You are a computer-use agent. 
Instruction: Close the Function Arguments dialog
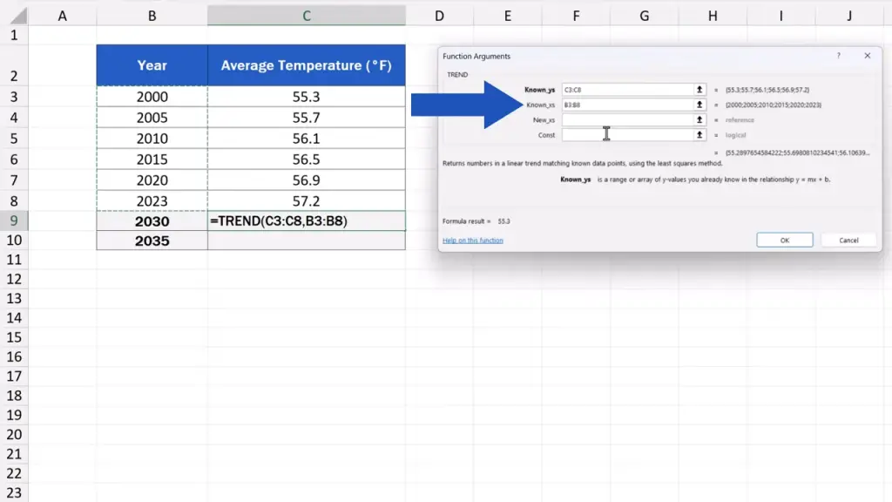[867, 56]
